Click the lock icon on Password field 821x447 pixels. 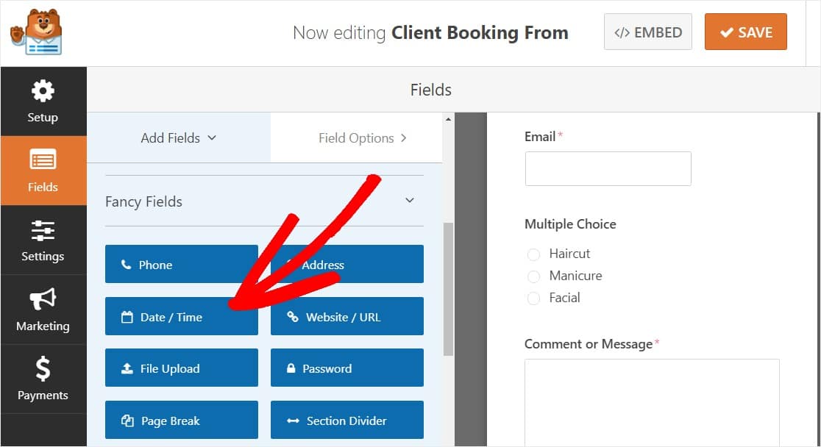click(291, 368)
